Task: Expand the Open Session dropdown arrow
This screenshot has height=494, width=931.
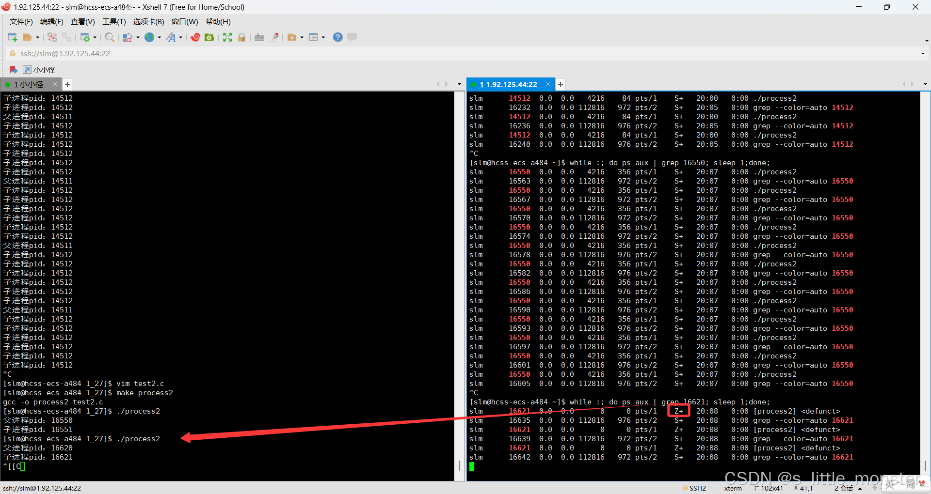Action: pyautogui.click(x=37, y=38)
